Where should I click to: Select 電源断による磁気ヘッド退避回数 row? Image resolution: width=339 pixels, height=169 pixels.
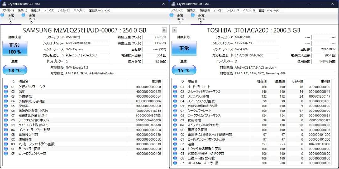[252, 135]
